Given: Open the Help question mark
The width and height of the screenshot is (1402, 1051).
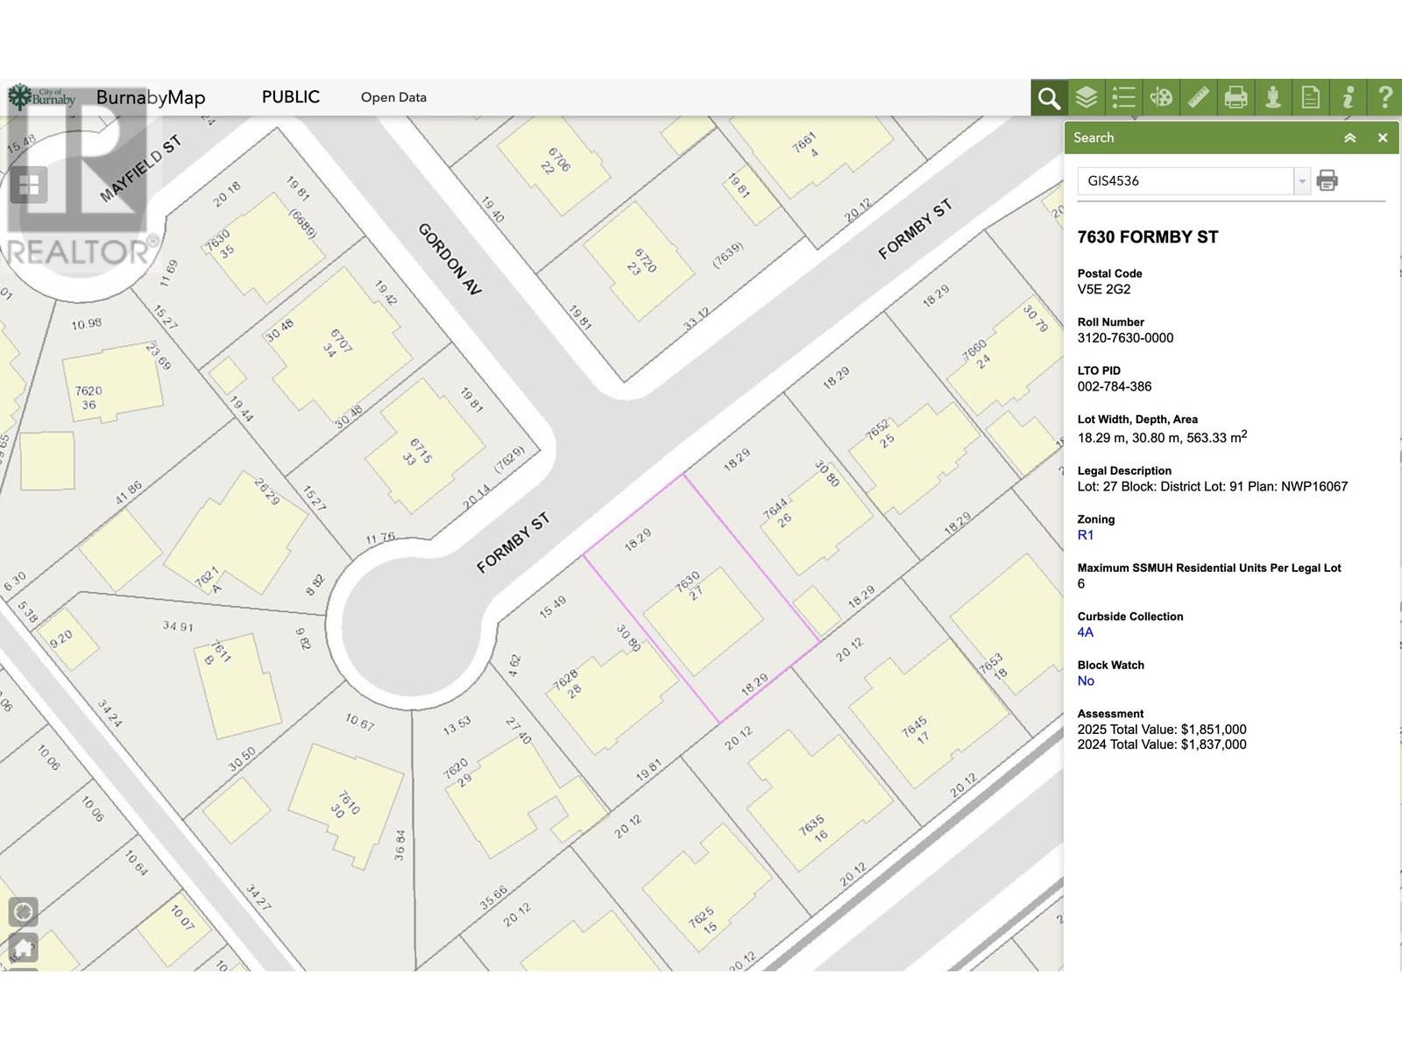Looking at the screenshot, I should (x=1384, y=97).
